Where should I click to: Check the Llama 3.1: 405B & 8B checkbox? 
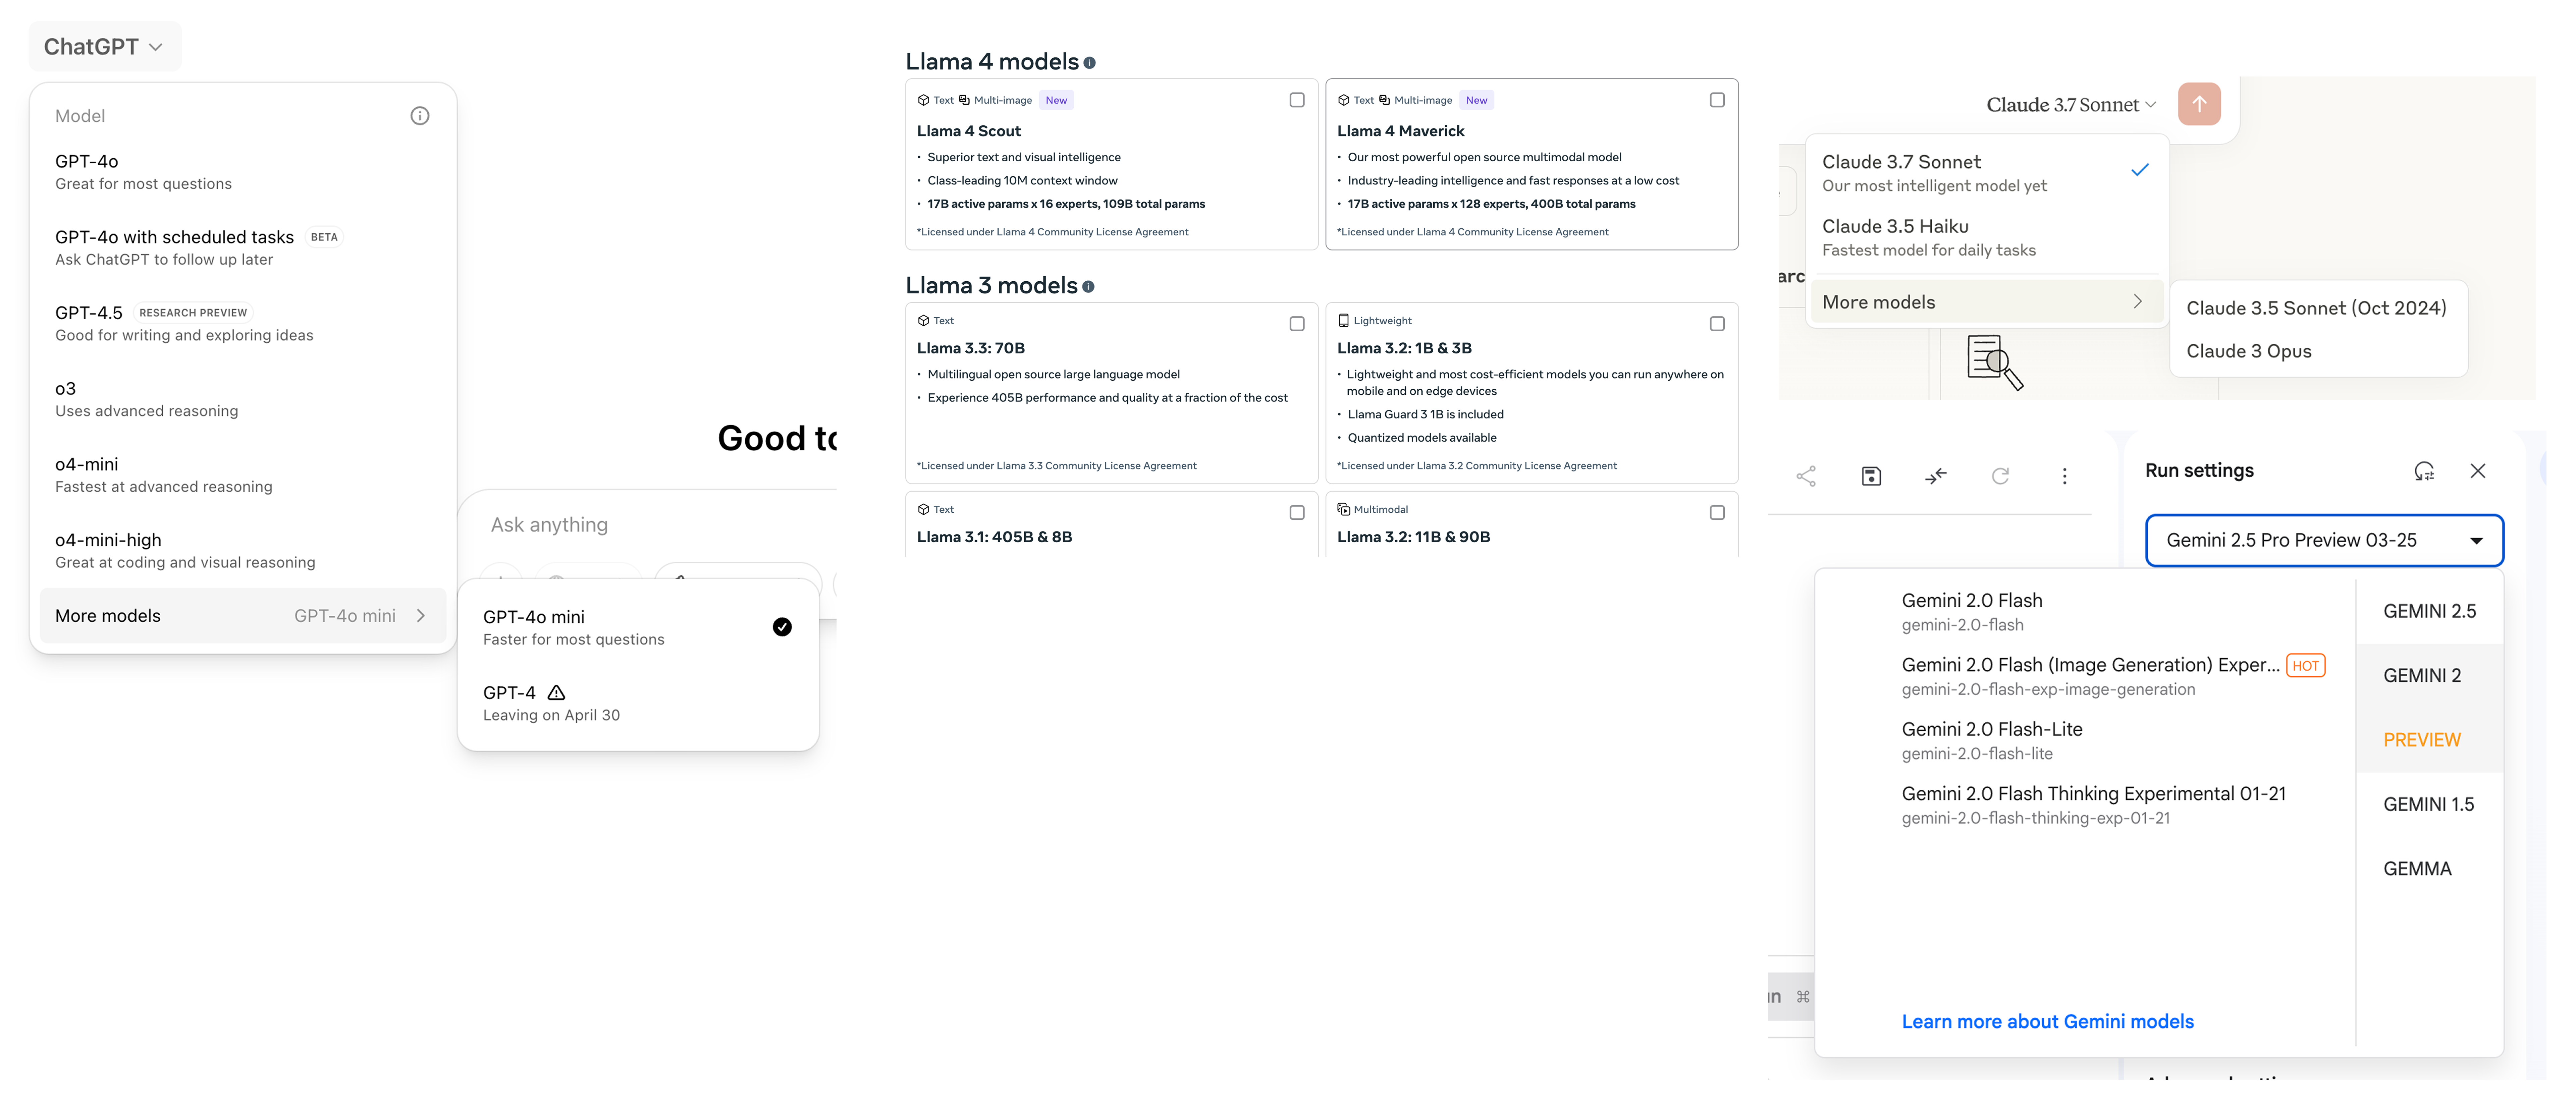(1297, 513)
